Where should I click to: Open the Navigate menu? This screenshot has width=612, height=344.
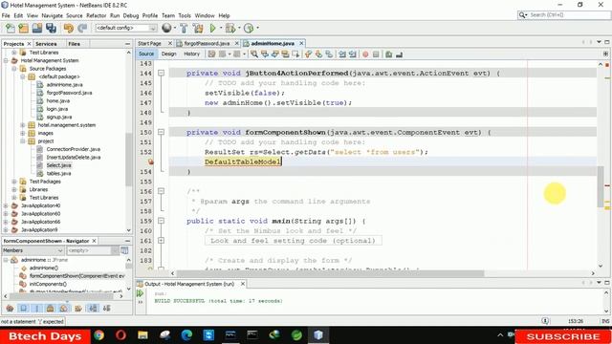coord(52,15)
